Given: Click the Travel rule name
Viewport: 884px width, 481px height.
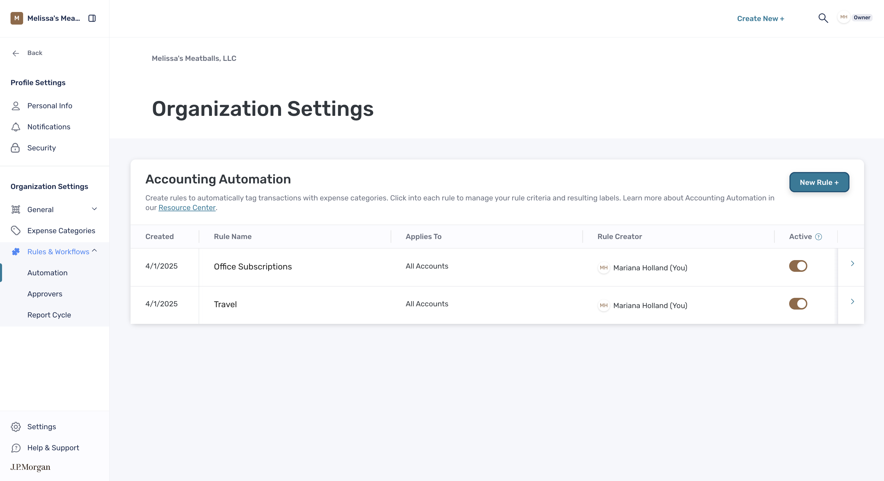Looking at the screenshot, I should click(x=225, y=304).
